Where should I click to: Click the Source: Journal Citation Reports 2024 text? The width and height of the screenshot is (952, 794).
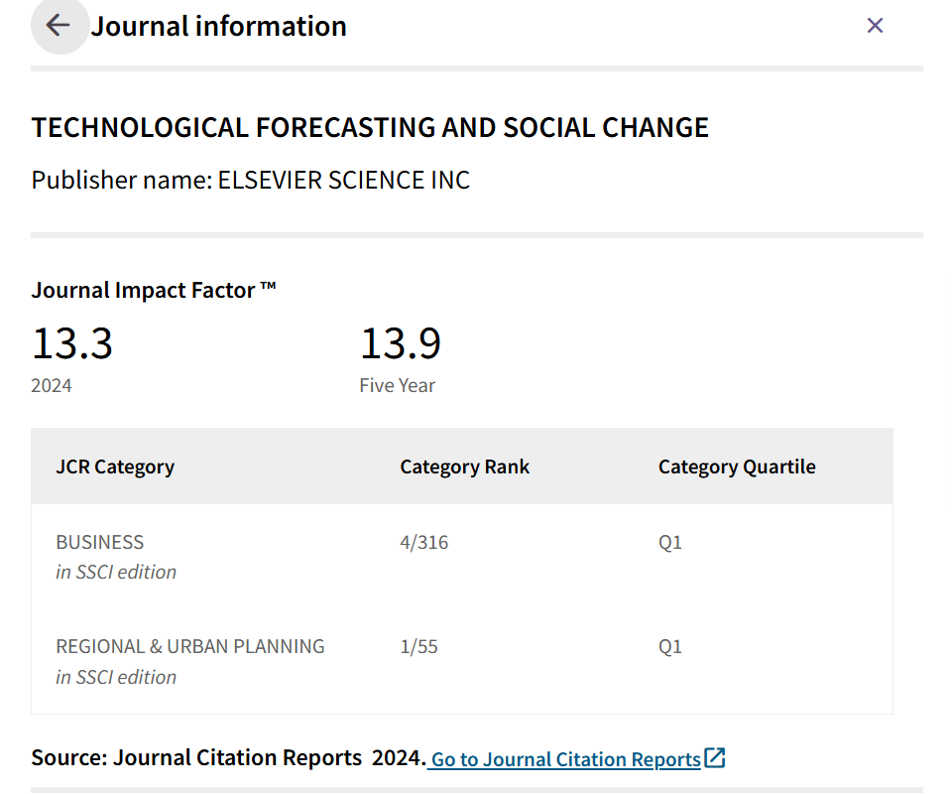pyautogui.click(x=228, y=758)
